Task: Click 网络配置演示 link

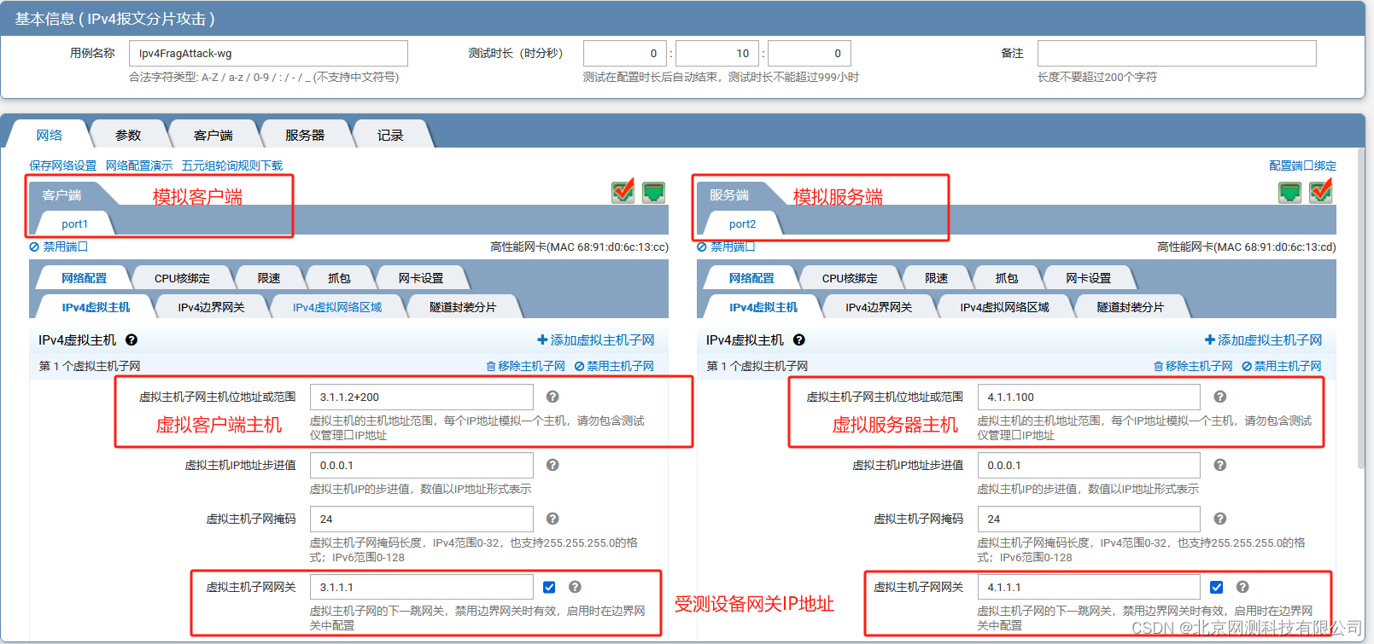Action: [x=139, y=165]
